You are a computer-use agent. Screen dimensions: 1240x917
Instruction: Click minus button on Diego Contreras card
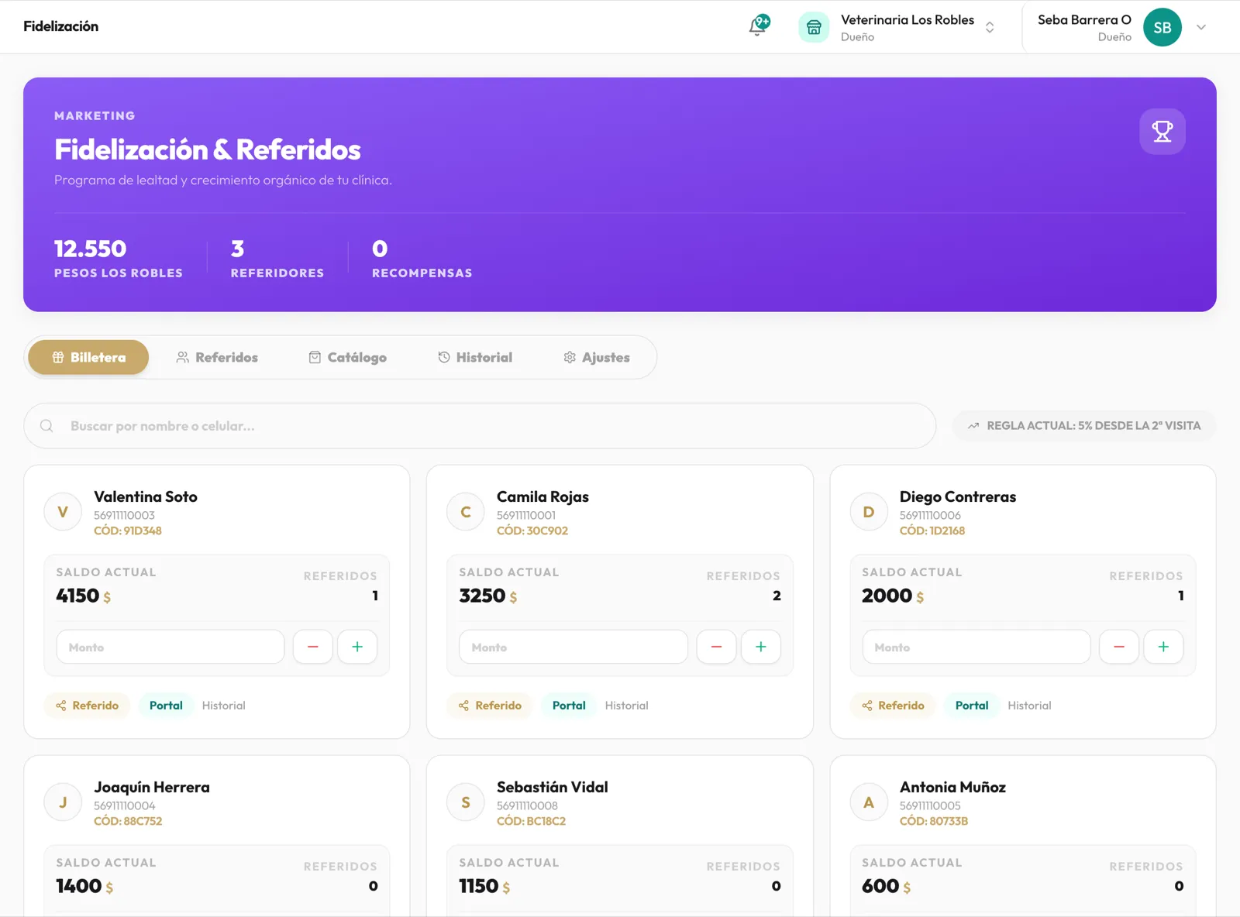(1119, 647)
